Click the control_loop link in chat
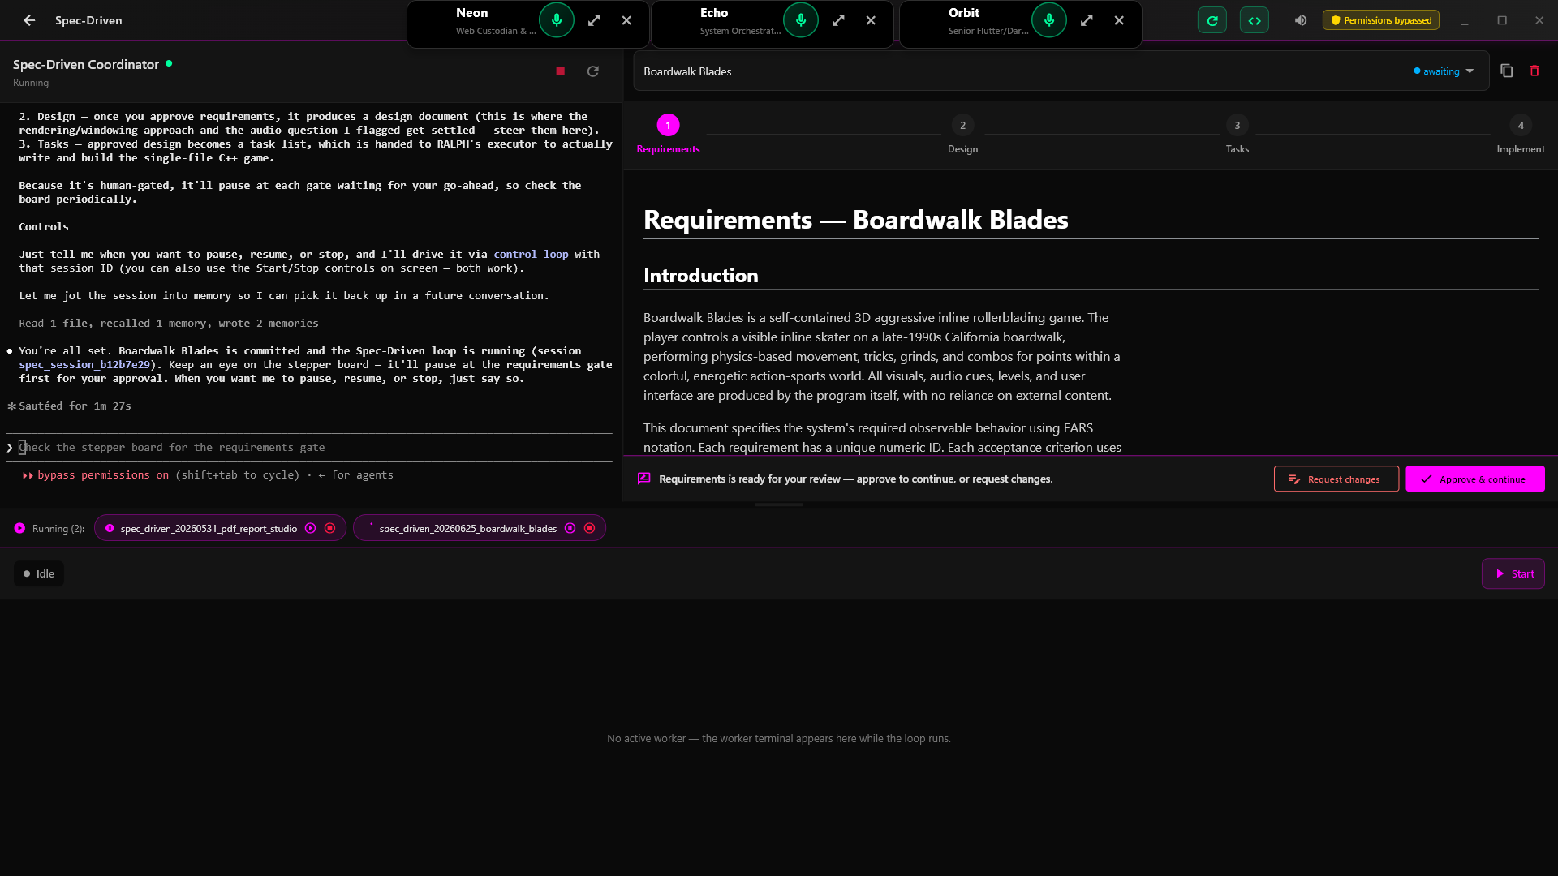 531,255
